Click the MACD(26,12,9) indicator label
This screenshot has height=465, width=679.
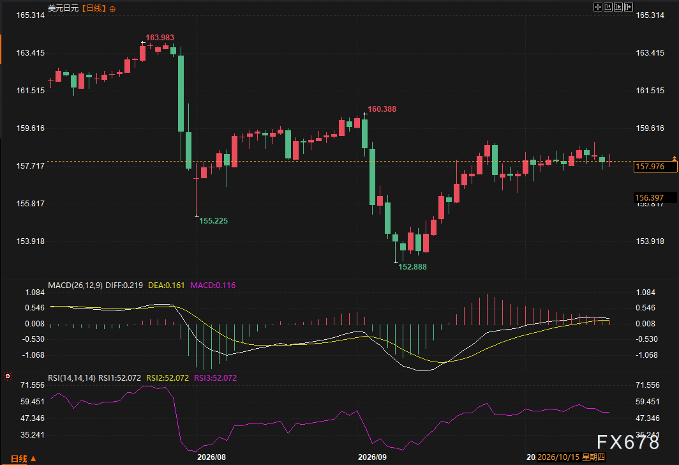[75, 285]
